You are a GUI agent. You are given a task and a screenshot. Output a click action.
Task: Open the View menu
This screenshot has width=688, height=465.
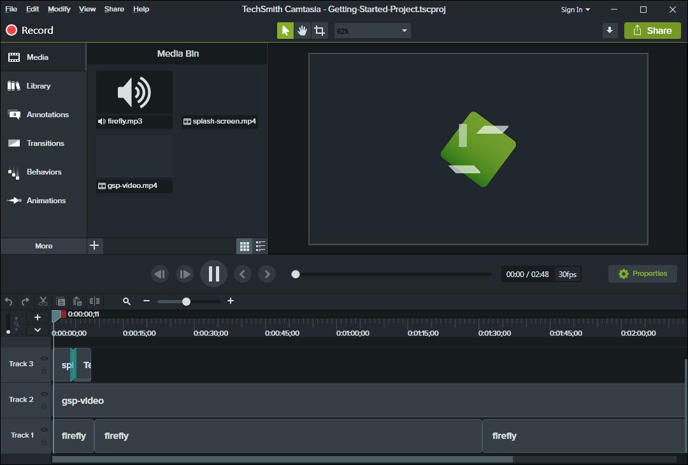[87, 9]
